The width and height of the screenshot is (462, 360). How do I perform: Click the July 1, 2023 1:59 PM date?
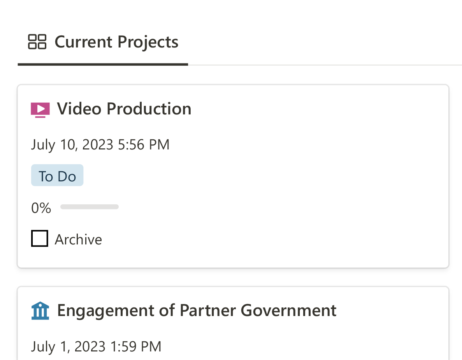point(96,346)
